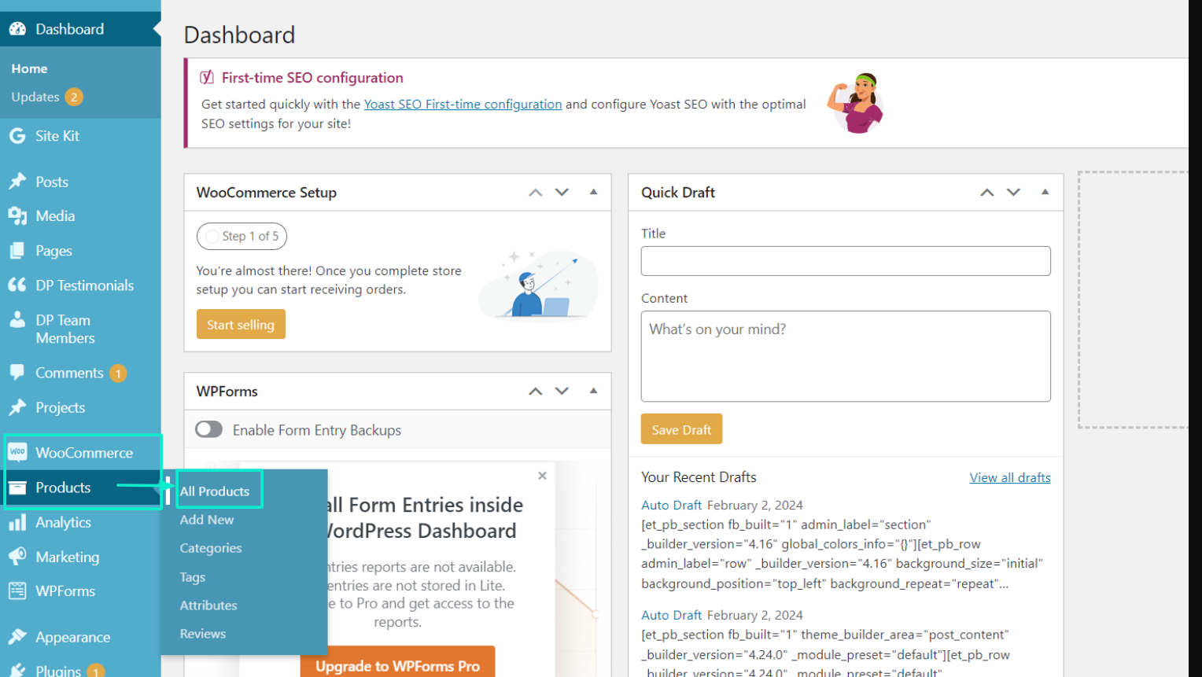
Task: Move Quick Draft widget down
Action: 1013,193
